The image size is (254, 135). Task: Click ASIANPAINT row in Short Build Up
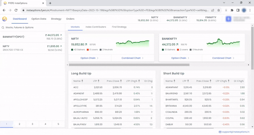(204, 87)
